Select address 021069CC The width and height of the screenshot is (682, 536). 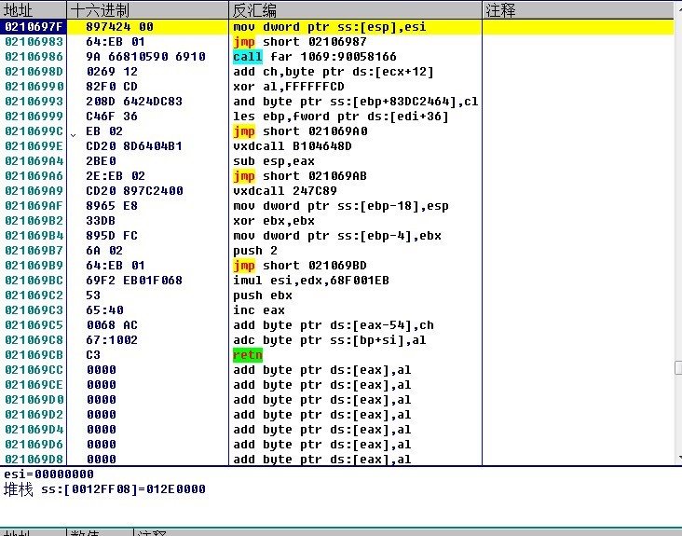click(34, 370)
